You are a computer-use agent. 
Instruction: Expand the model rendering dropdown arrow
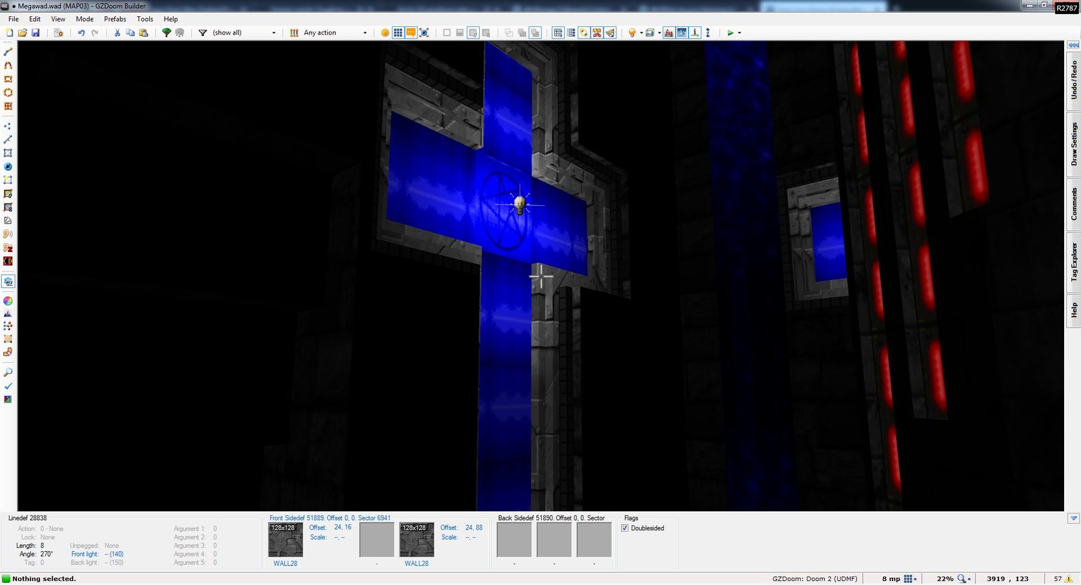[x=659, y=32]
